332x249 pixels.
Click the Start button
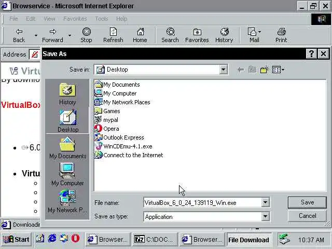pyautogui.click(x=16, y=240)
